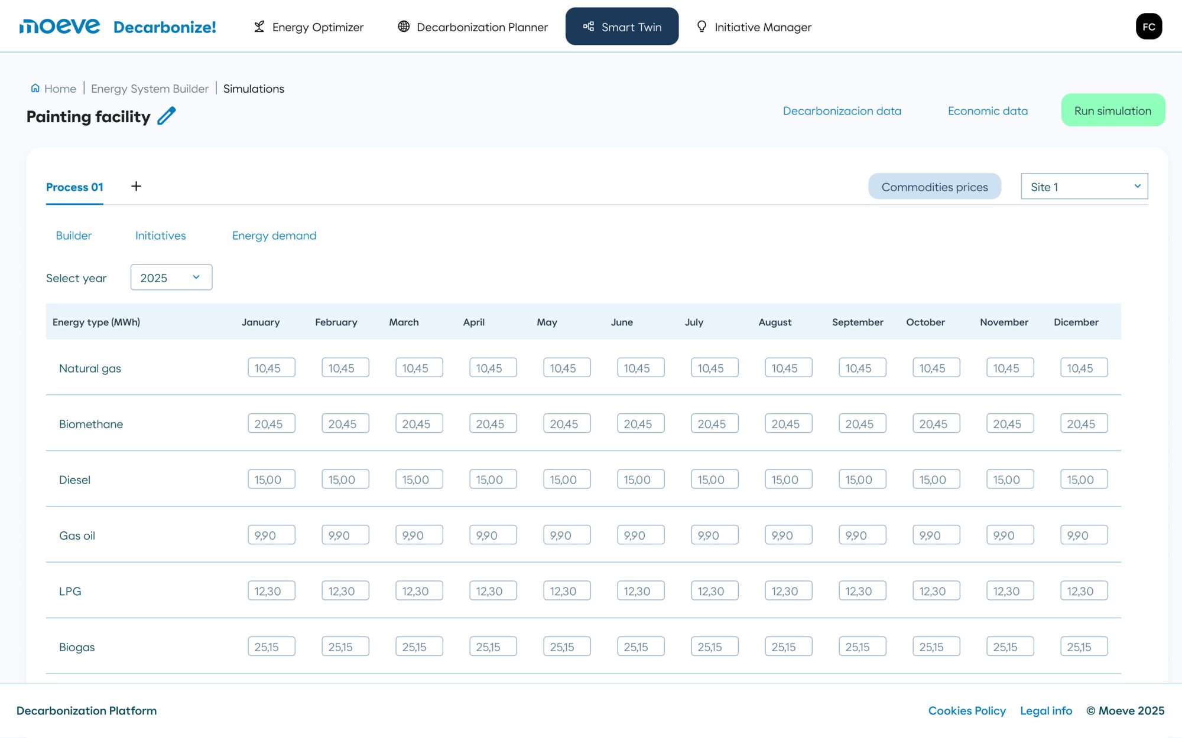Click the Run simulation button
This screenshot has width=1182, height=738.
(1113, 110)
